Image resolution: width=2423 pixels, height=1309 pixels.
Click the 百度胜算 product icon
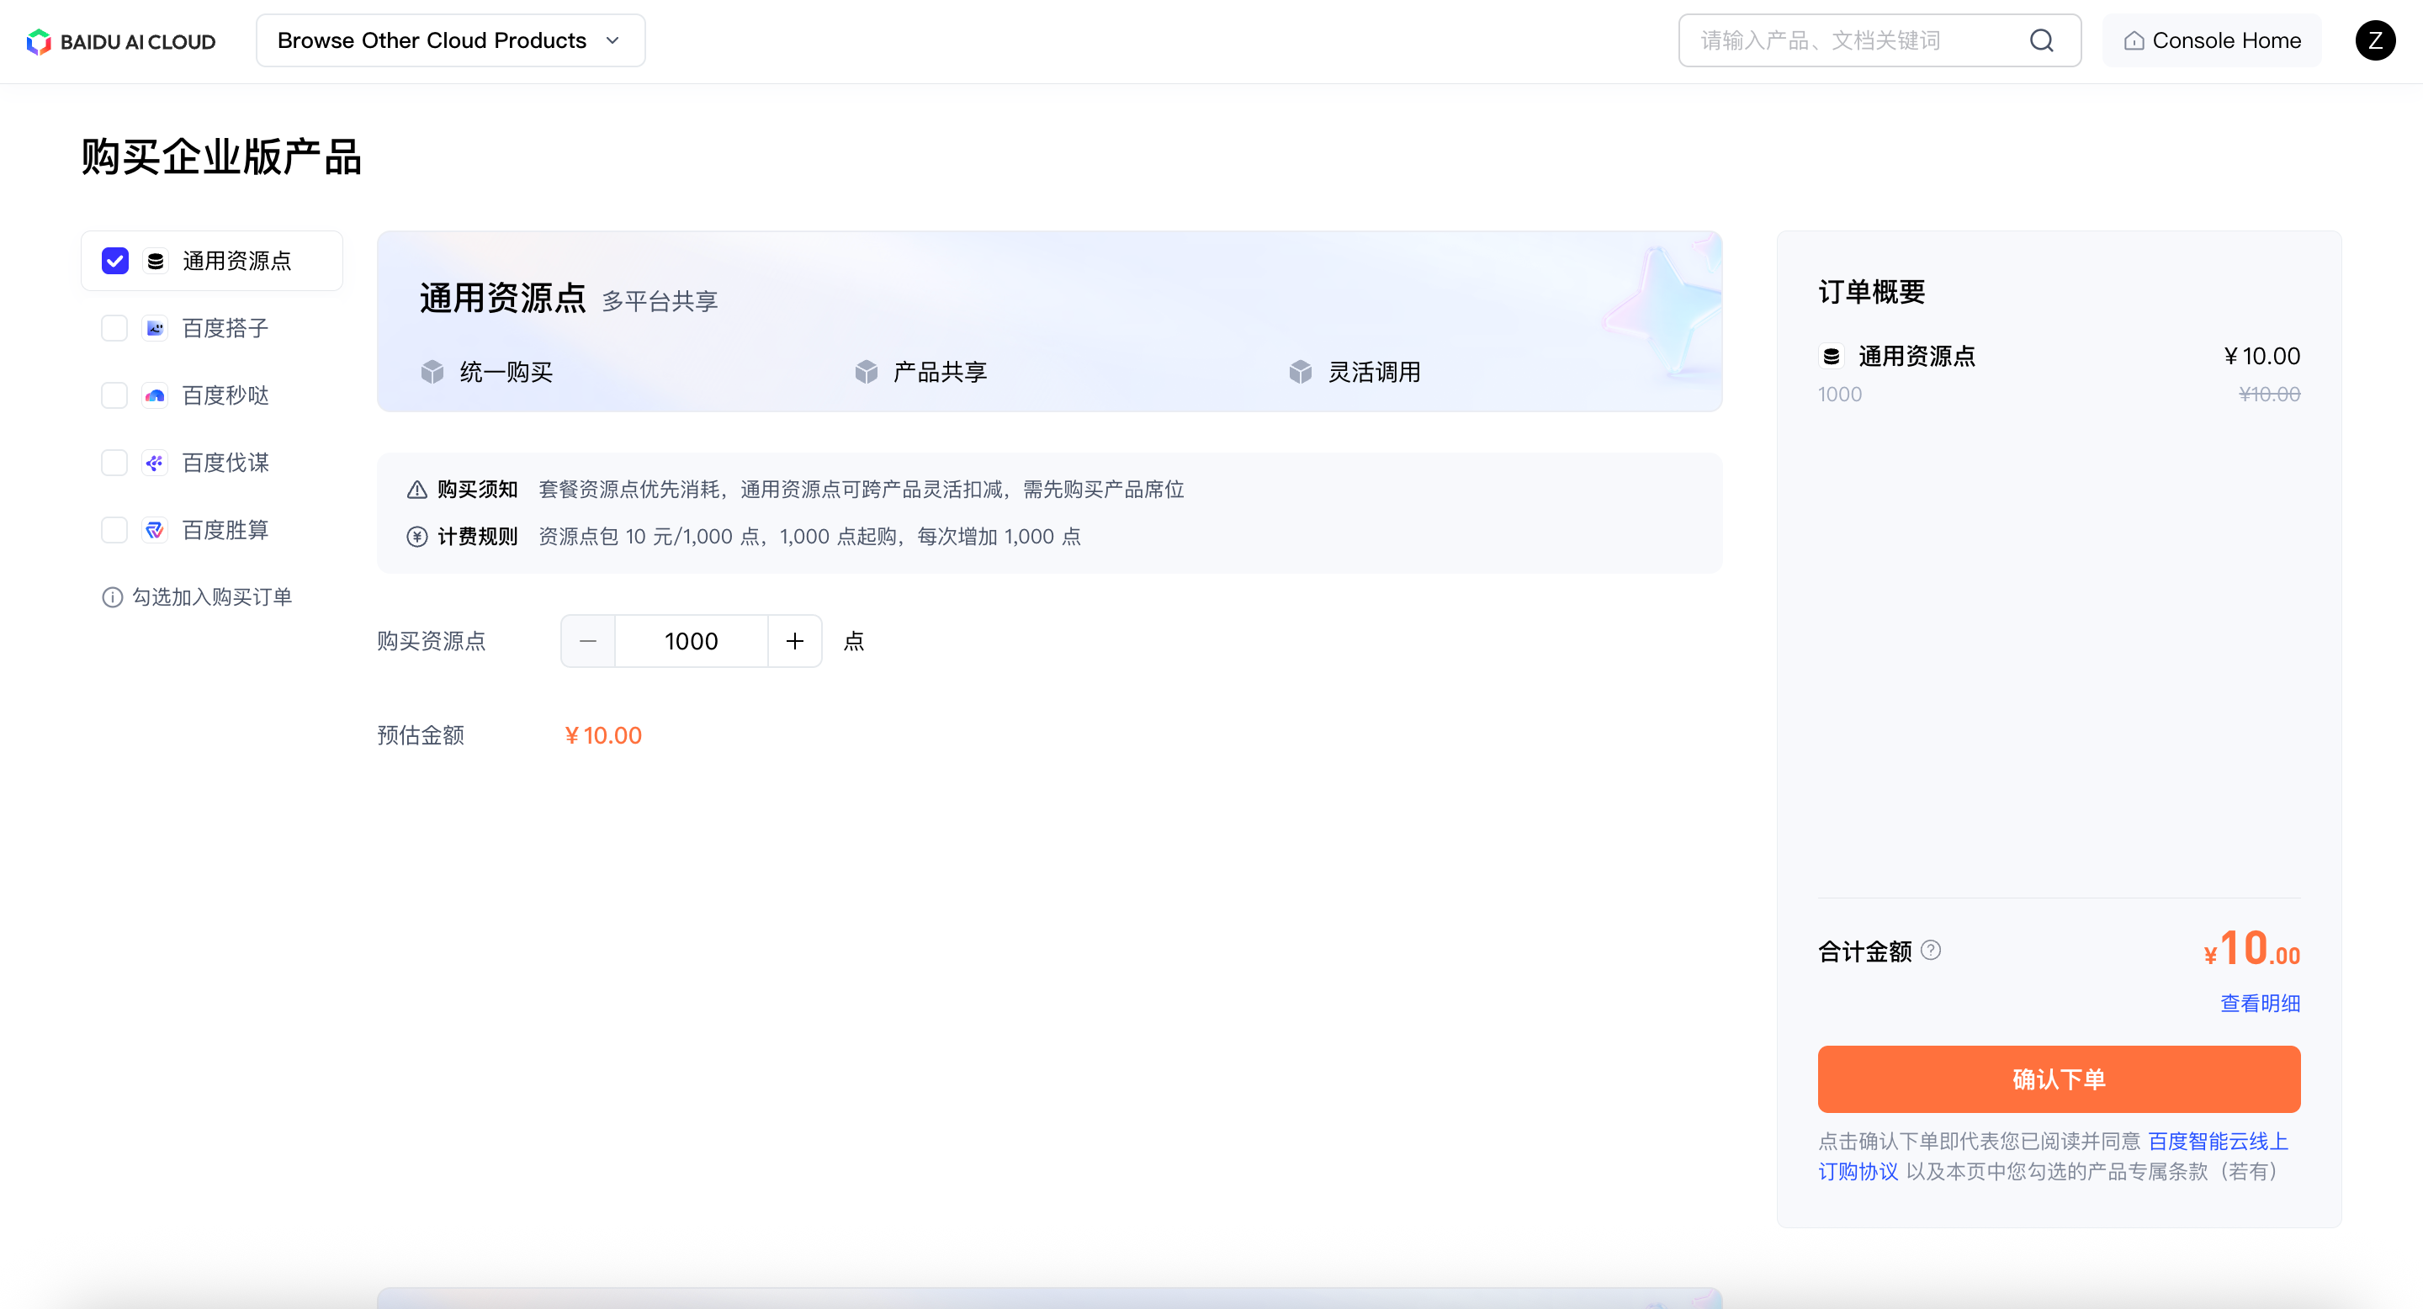click(155, 530)
